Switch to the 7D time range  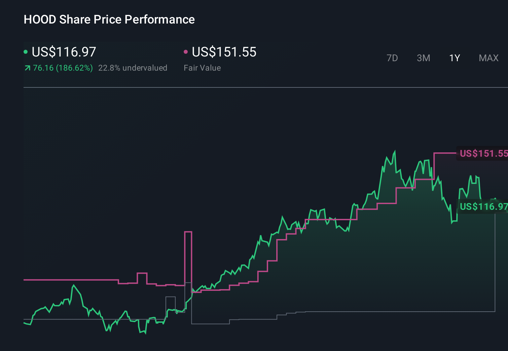(x=393, y=58)
